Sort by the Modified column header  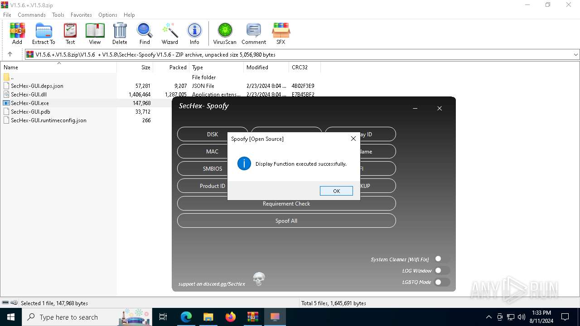pos(266,67)
